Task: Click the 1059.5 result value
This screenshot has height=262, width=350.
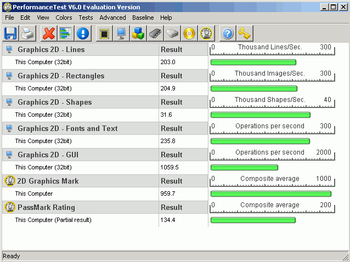Action: tap(170, 168)
